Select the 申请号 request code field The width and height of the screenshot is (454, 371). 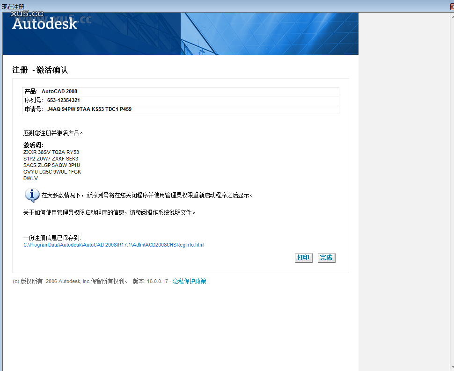pos(181,109)
